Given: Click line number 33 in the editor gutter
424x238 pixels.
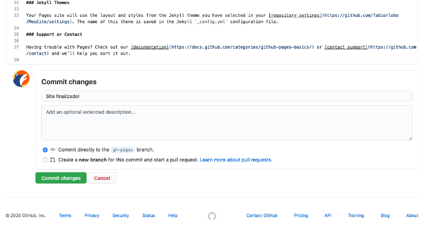Looking at the screenshot, I should (16, 16).
